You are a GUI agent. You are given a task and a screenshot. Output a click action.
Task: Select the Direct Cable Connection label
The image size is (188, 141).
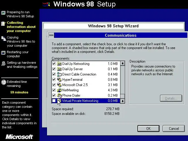click(79, 74)
